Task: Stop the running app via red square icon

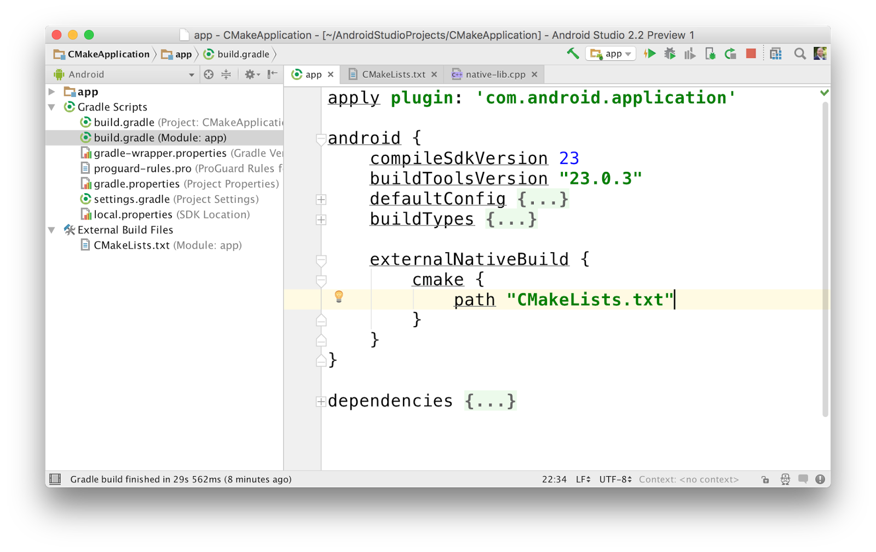Action: pos(751,54)
